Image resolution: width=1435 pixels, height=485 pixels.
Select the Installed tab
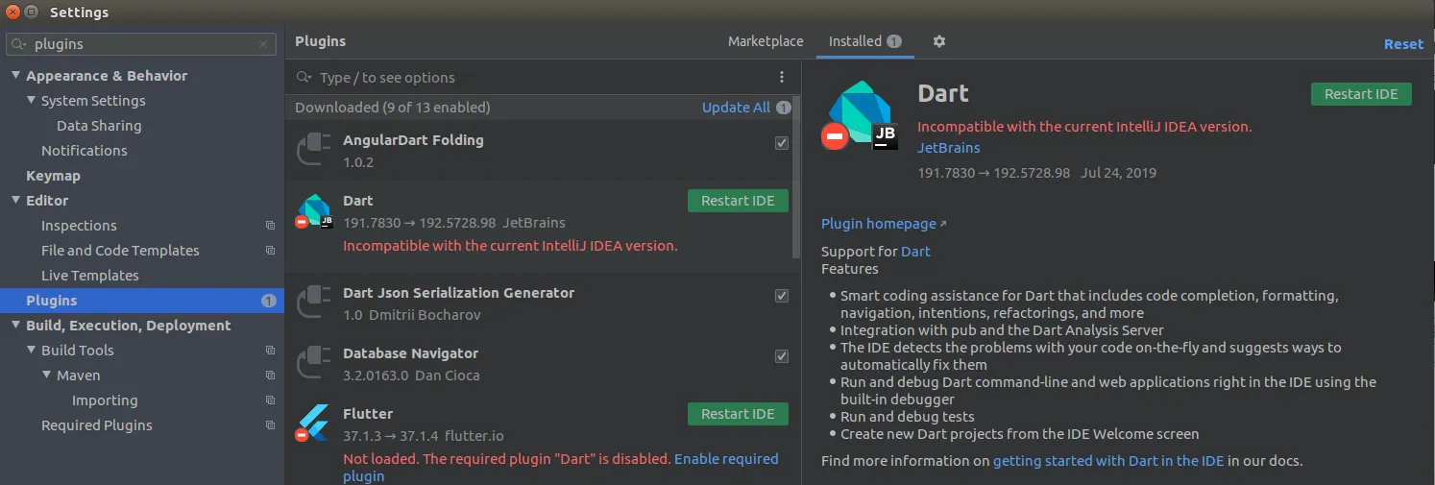click(x=864, y=41)
